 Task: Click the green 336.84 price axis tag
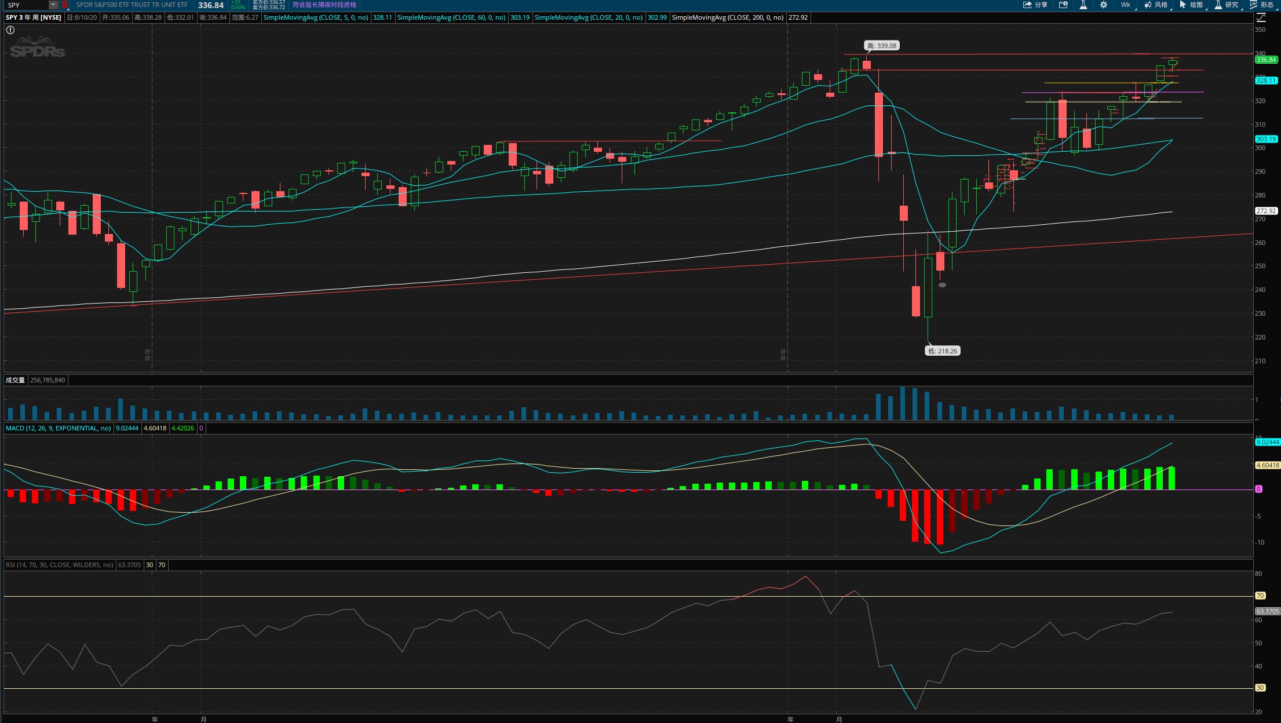point(1266,60)
